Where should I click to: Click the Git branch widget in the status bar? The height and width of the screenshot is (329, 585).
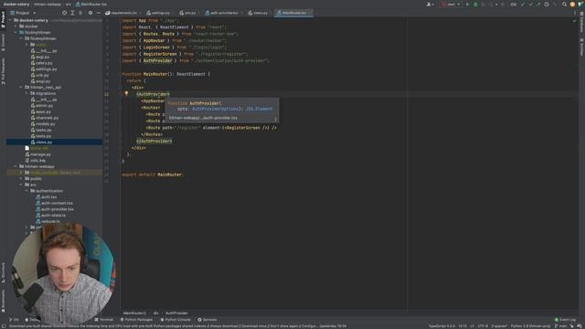(x=560, y=326)
